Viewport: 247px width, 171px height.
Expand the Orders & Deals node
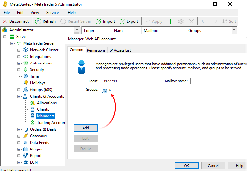coord(19,129)
